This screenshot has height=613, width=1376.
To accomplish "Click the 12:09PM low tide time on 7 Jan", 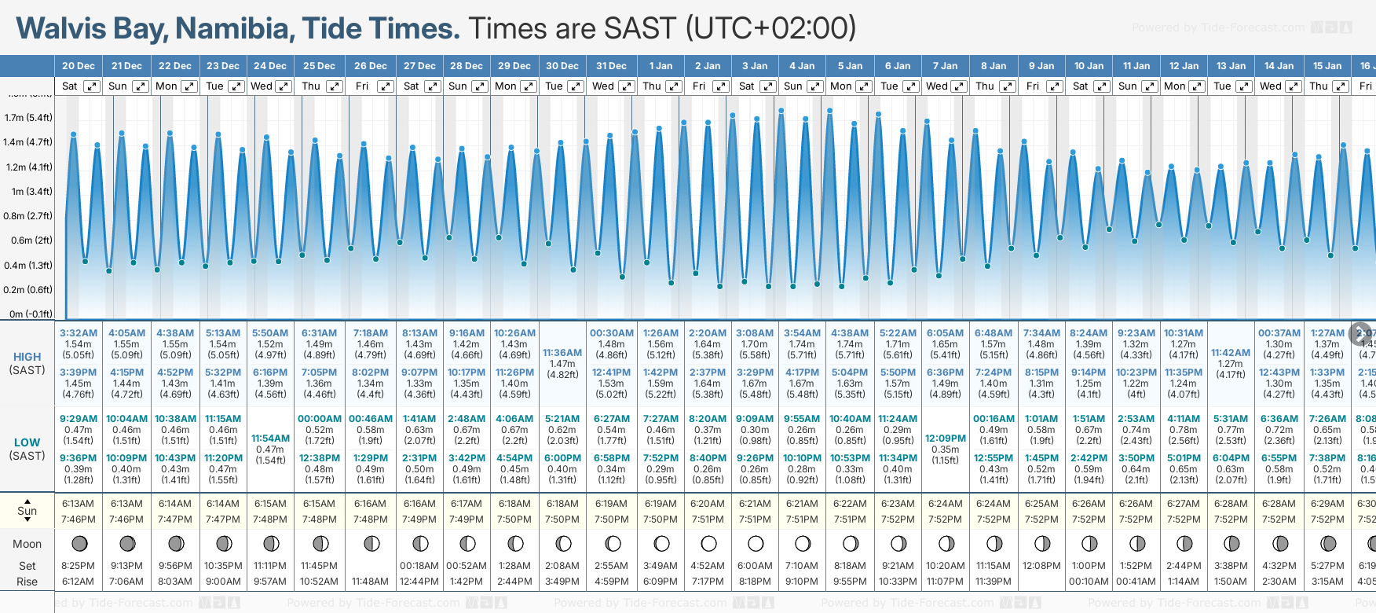I will (x=946, y=438).
